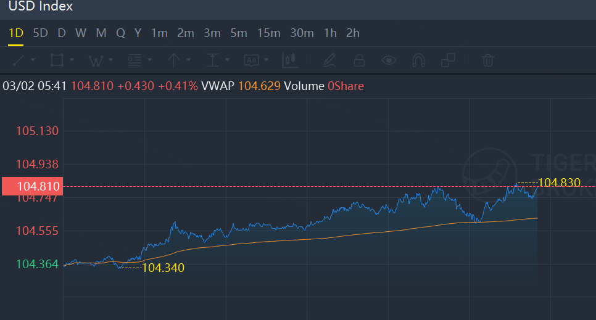Enable the magnet snap mode

coord(418,60)
